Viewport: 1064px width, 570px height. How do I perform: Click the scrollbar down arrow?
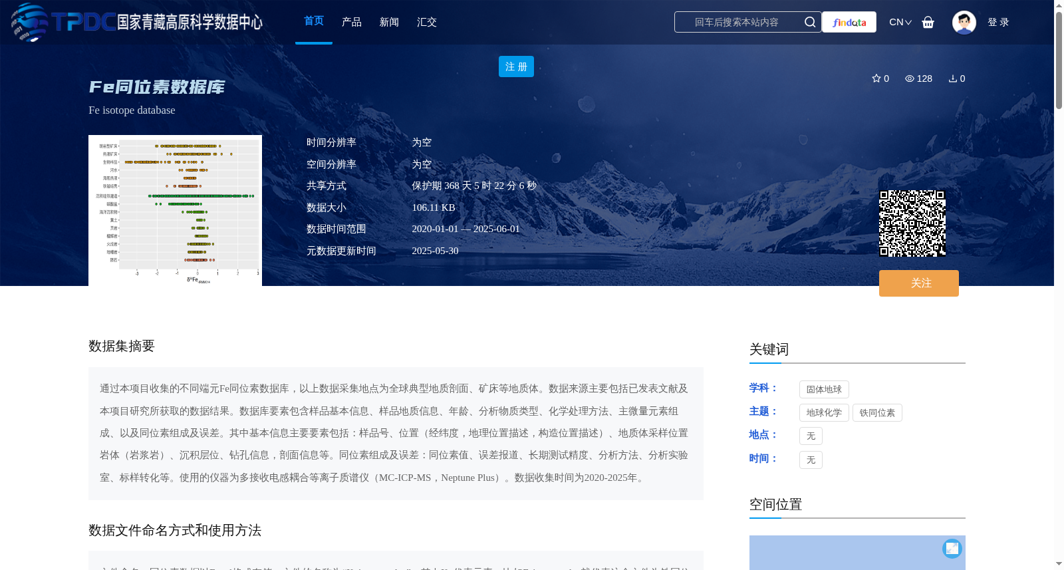[1059, 564]
